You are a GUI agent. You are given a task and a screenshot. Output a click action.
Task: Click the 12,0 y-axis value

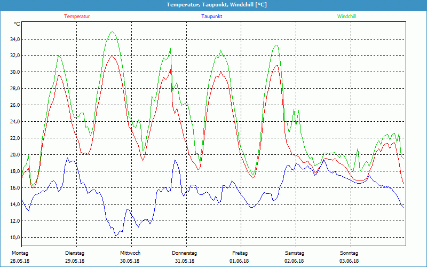pyautogui.click(x=15, y=221)
